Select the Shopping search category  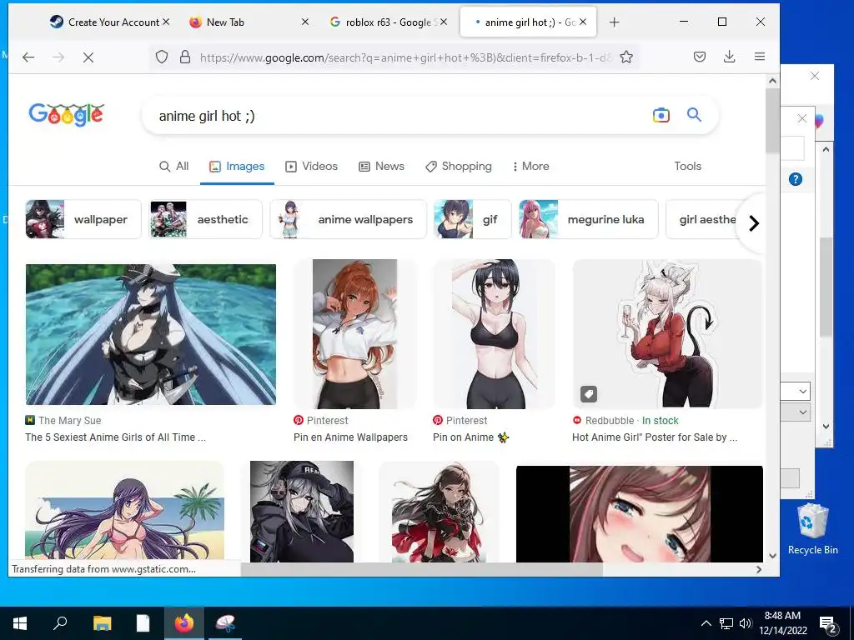pos(459,166)
